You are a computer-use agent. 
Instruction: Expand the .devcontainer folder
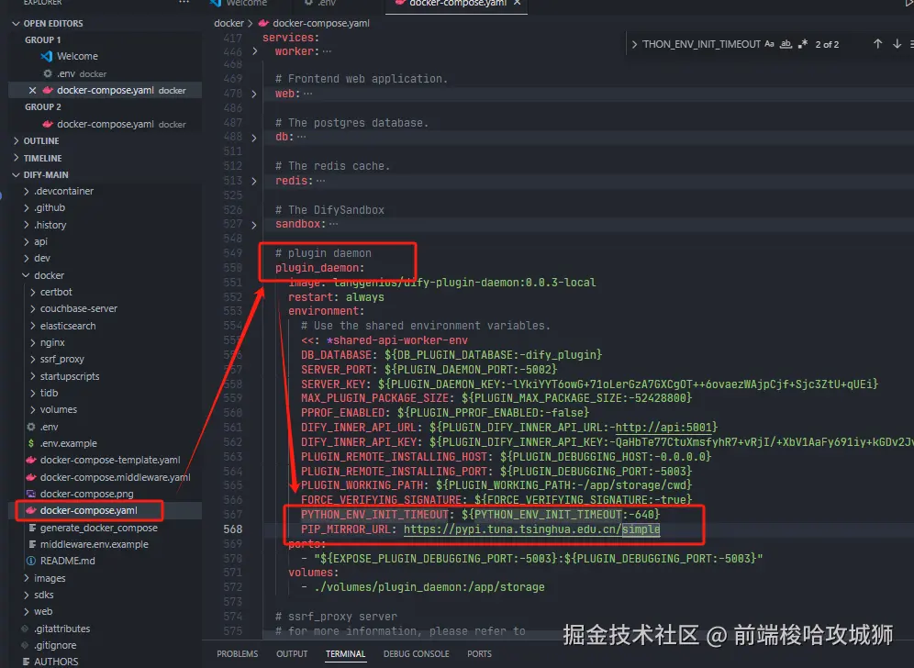(27, 191)
